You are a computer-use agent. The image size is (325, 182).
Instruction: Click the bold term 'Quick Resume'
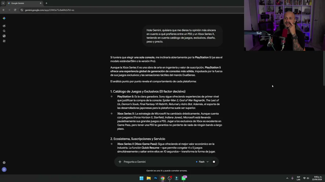(x=150, y=148)
